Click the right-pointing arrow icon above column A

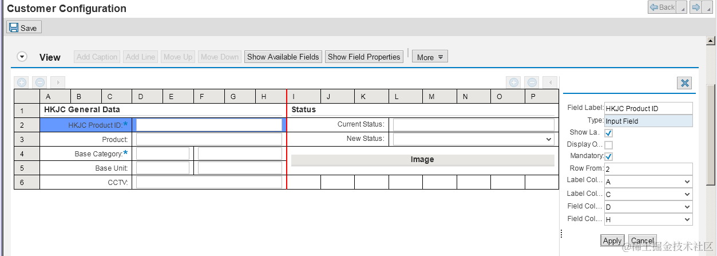tap(57, 82)
